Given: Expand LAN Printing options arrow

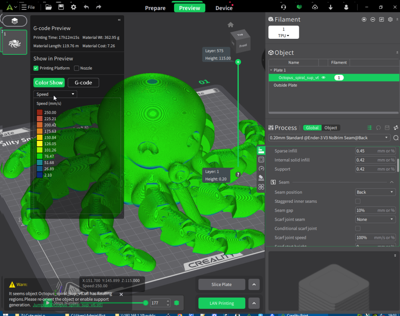Looking at the screenshot, I should click(254, 303).
